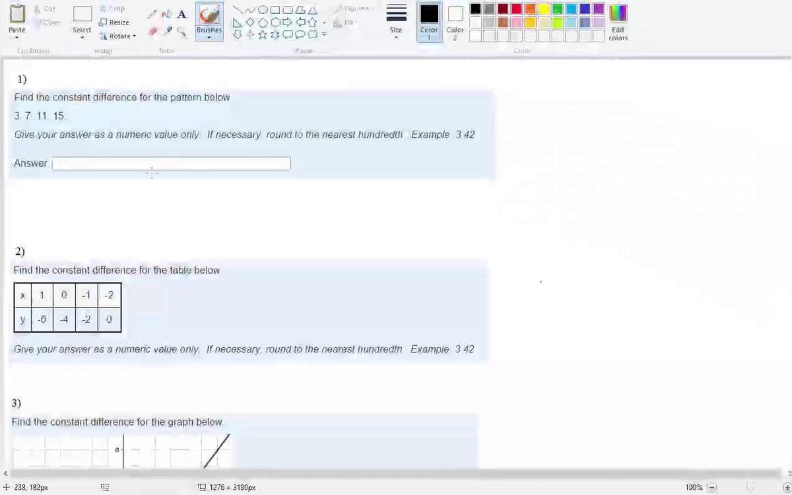Choose the Up arrow shape

click(x=313, y=22)
